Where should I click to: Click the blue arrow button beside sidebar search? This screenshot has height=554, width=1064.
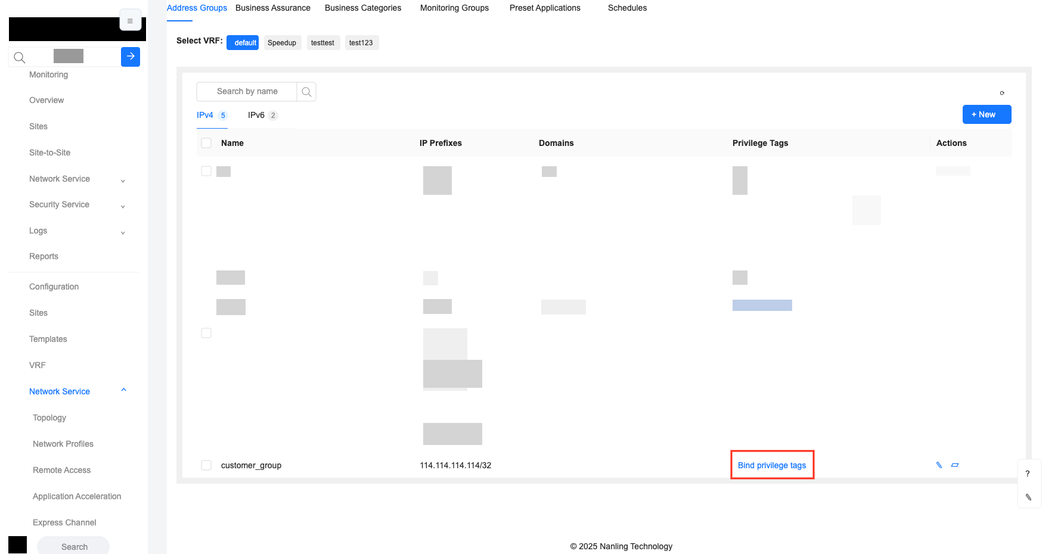(x=131, y=57)
